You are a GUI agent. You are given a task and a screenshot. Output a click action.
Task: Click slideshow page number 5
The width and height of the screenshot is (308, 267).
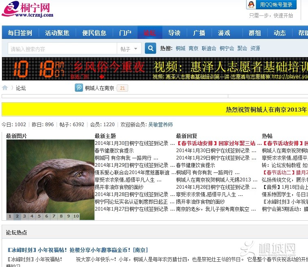tap(39, 216)
